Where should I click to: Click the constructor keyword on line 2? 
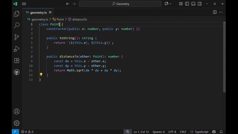(x=57, y=29)
